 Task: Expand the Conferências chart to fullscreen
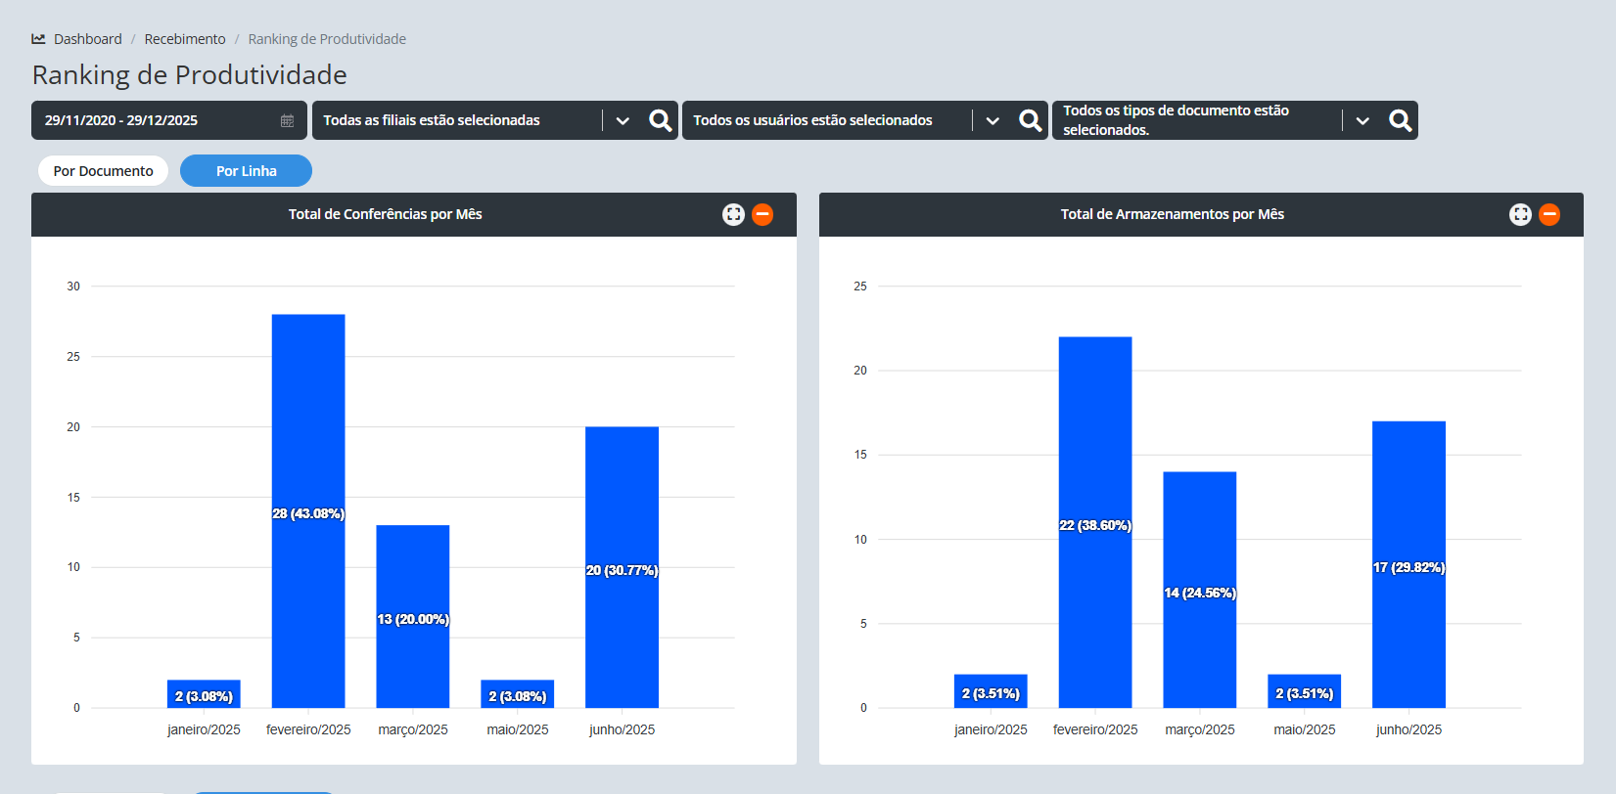[733, 214]
